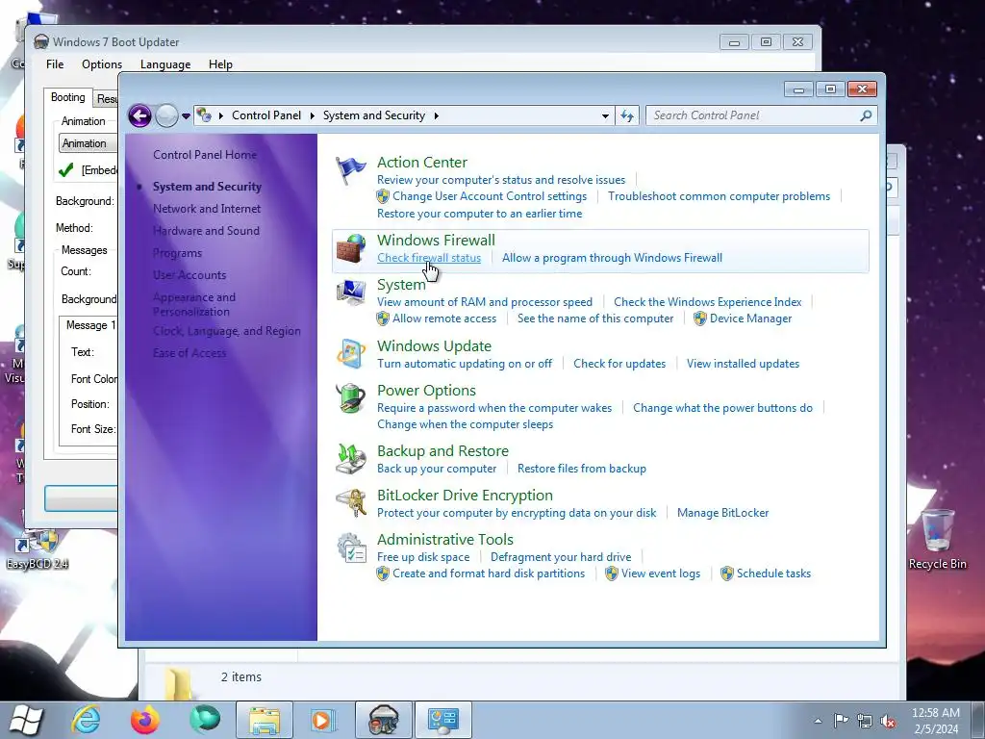
Task: Switch to Windows 7 Boot Updater taskbar button
Action: 383,720
